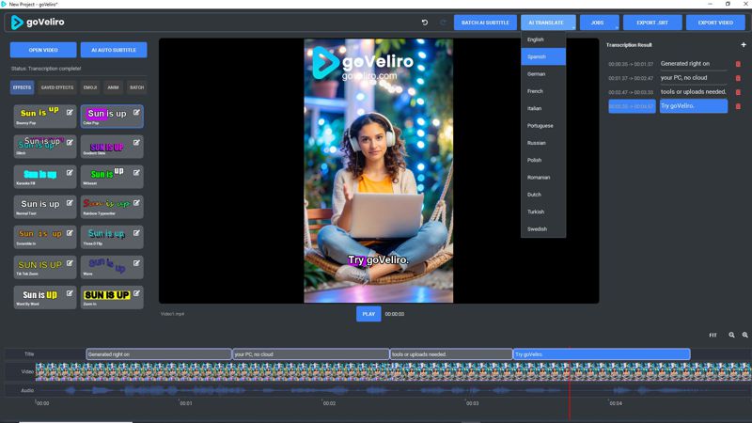This screenshot has width=752, height=423.
Task: Click the goVeliro logo in header
Action: pos(38,22)
